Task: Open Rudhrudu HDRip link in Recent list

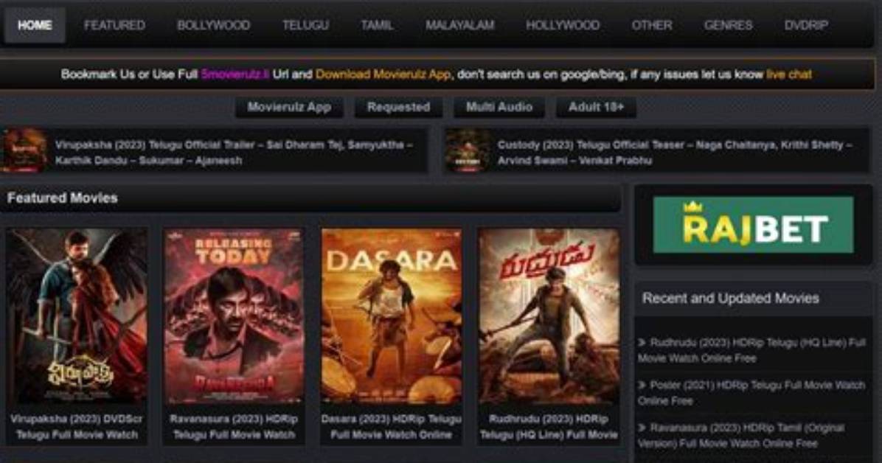Action: pos(752,350)
